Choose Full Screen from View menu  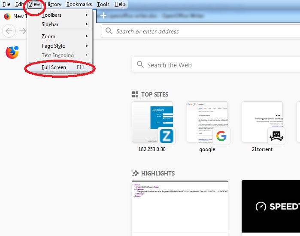(60, 67)
